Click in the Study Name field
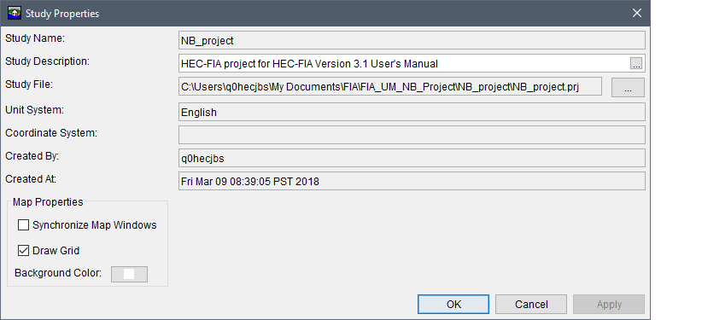The width and height of the screenshot is (702, 320). (x=412, y=40)
